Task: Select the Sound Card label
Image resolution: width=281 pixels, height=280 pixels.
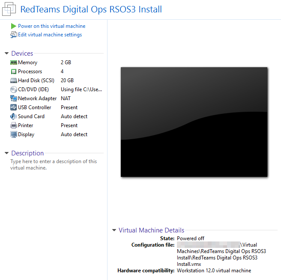Action: pos(31,116)
